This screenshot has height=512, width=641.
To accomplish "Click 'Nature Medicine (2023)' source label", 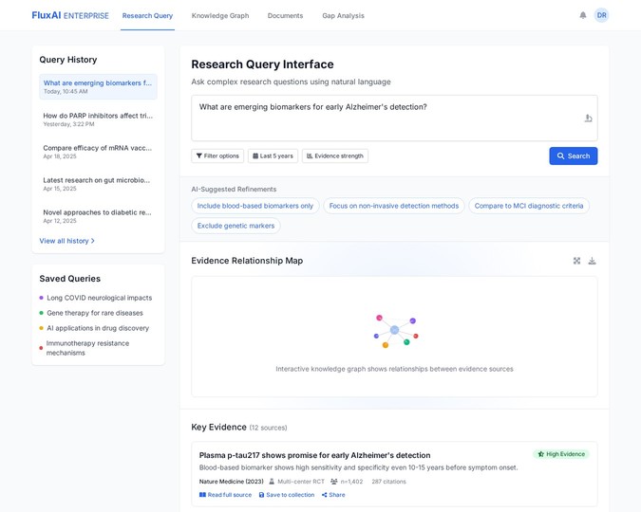I will tap(232, 482).
